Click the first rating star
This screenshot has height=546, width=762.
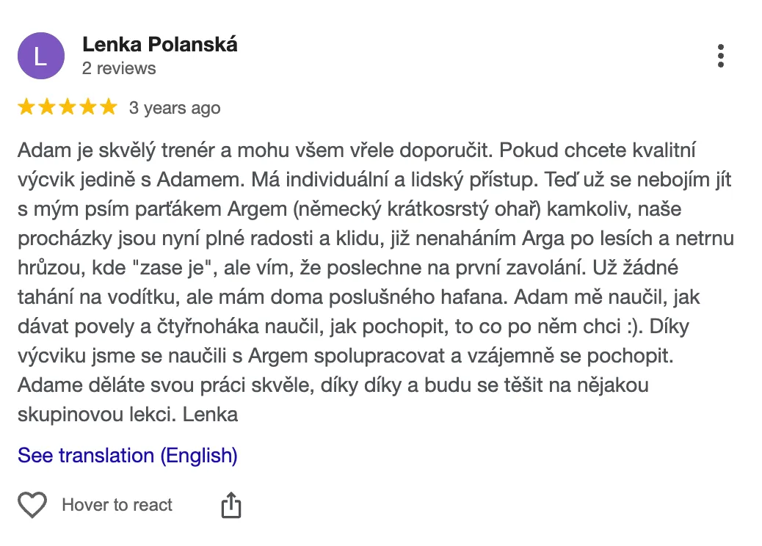click(26, 108)
